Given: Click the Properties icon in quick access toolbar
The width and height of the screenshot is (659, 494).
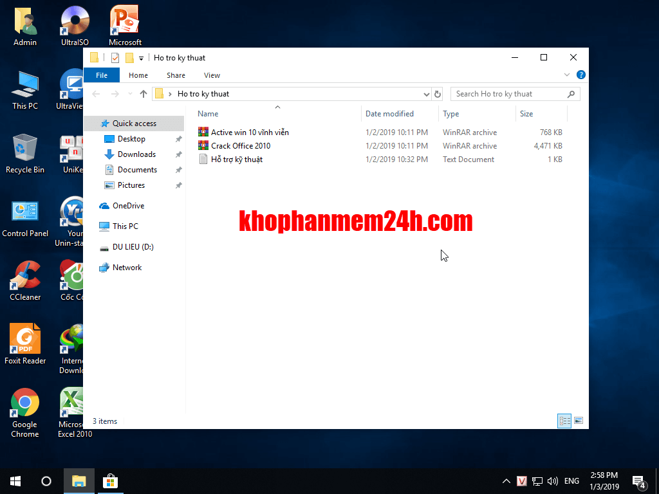Looking at the screenshot, I should [x=115, y=58].
